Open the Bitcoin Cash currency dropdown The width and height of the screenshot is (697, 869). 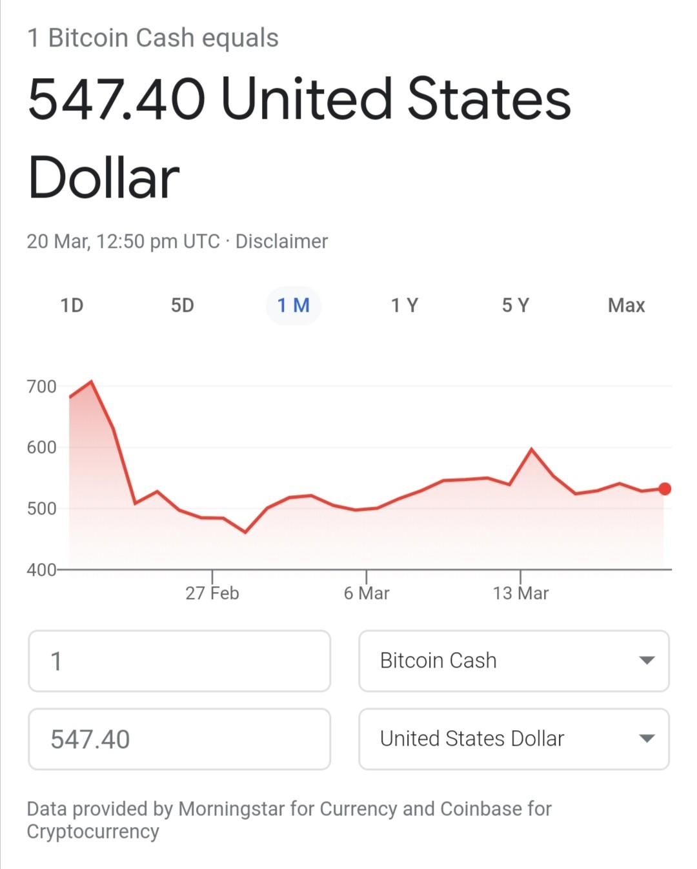[514, 661]
